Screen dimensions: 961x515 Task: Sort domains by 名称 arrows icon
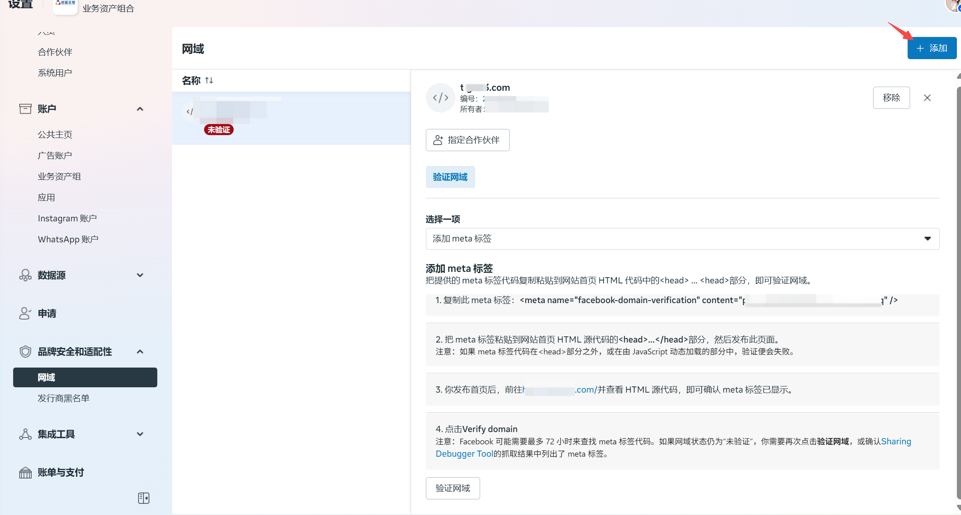[209, 80]
